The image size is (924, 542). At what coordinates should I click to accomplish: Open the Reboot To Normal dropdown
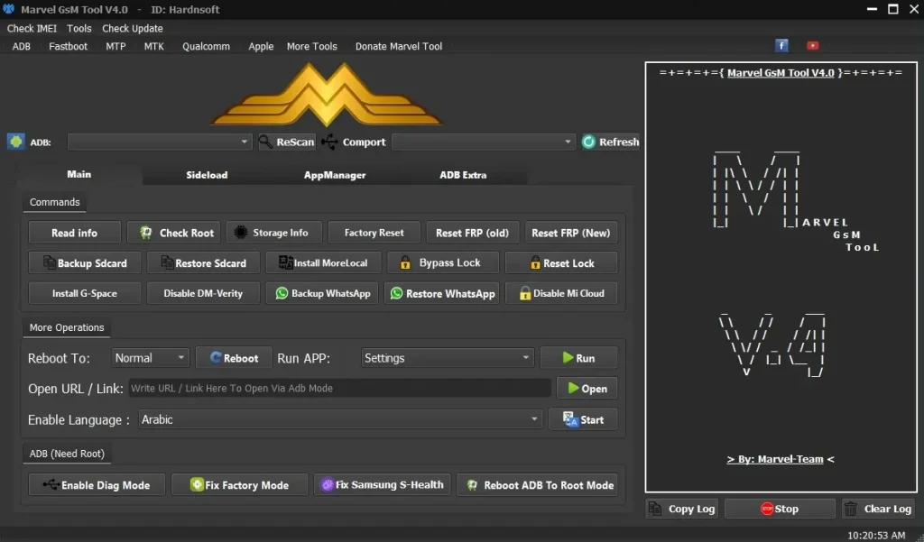pos(151,358)
